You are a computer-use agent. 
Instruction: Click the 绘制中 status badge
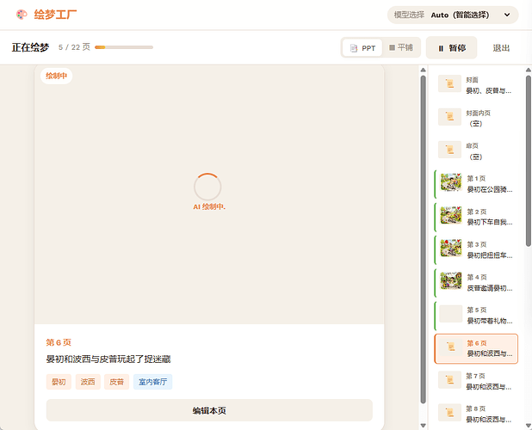(56, 76)
